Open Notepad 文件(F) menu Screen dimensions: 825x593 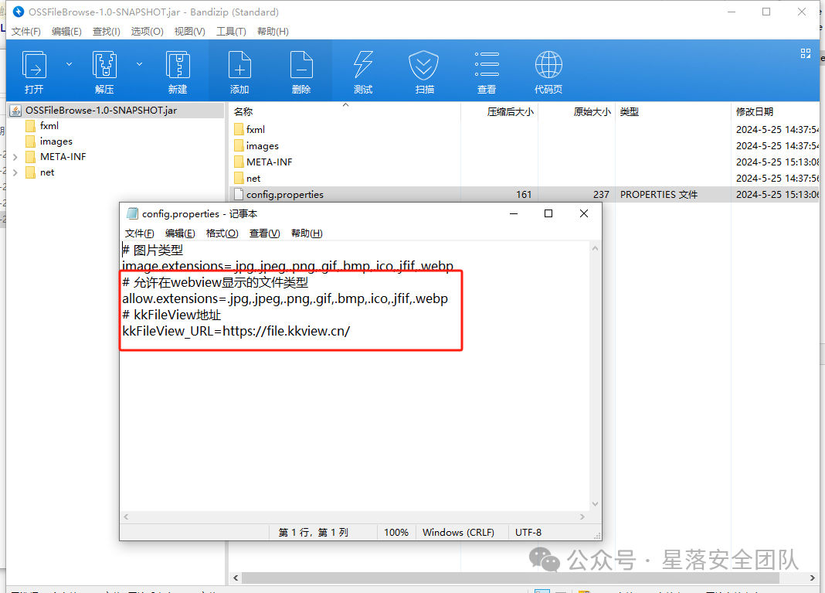click(x=139, y=233)
